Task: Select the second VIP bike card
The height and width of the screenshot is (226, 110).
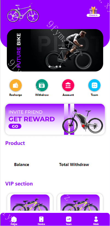Action: coord(80,202)
